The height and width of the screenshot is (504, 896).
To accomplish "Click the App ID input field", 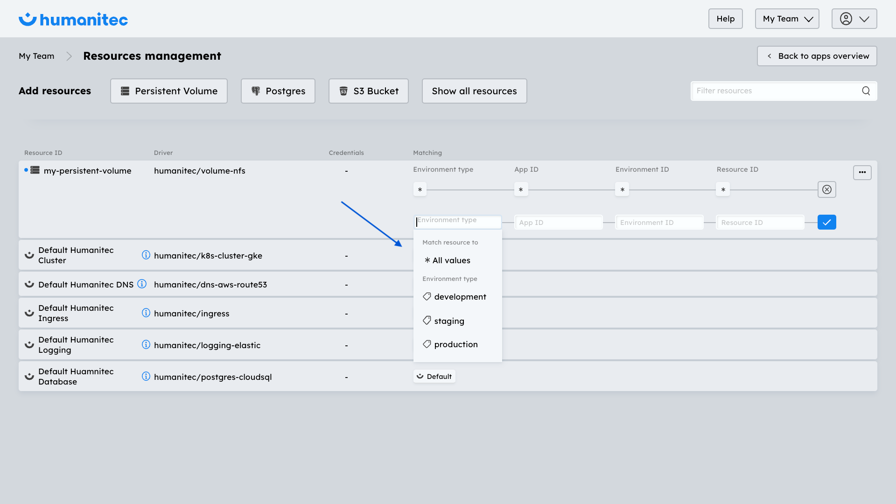I will (x=559, y=222).
